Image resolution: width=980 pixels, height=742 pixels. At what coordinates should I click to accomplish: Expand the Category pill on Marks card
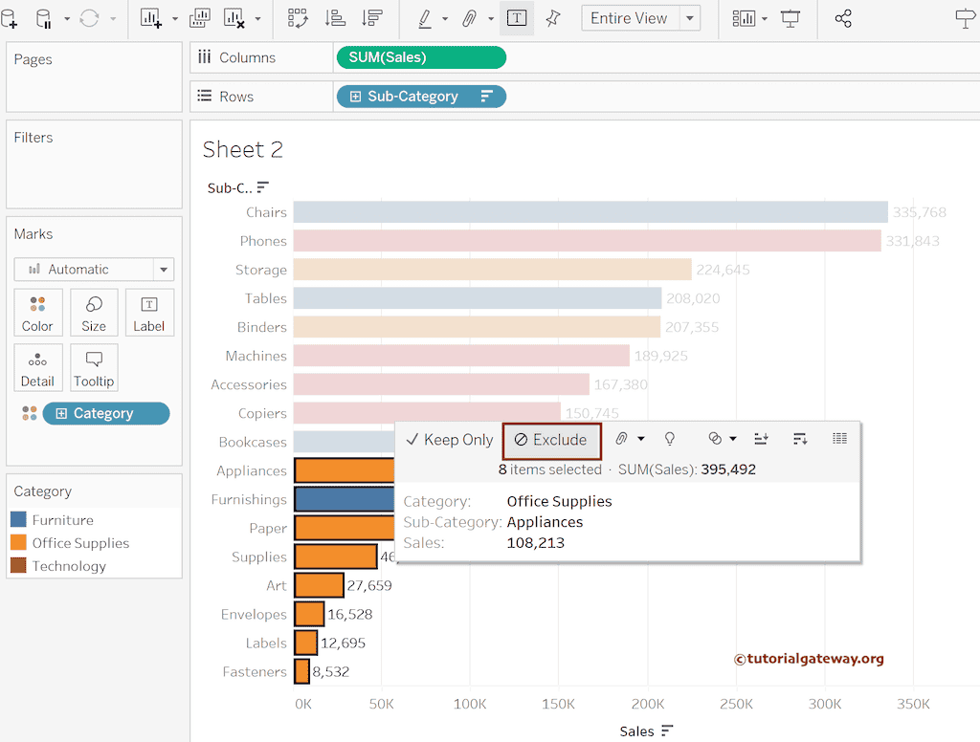[x=62, y=414]
